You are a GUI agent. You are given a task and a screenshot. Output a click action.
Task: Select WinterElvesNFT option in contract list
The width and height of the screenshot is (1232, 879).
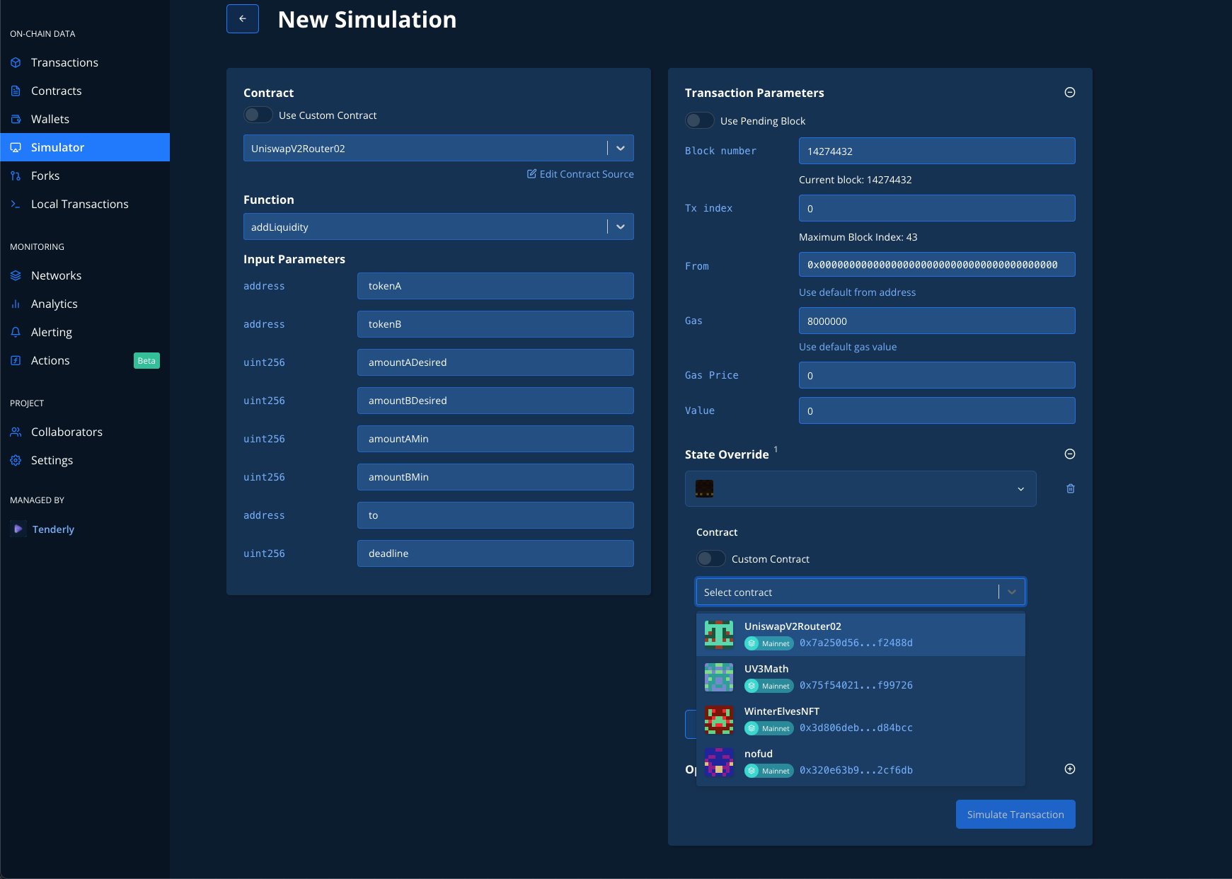click(860, 720)
